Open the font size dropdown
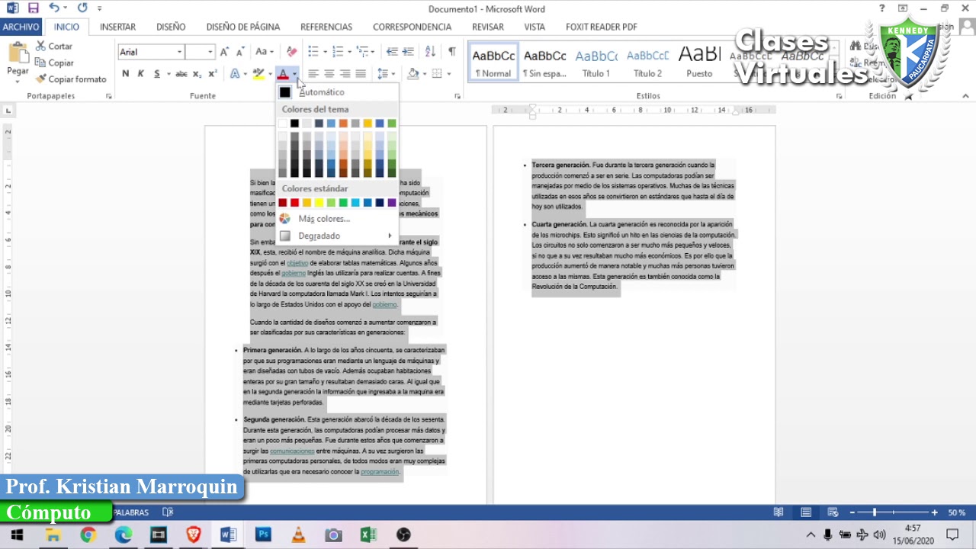Image resolution: width=976 pixels, height=549 pixels. 210,52
